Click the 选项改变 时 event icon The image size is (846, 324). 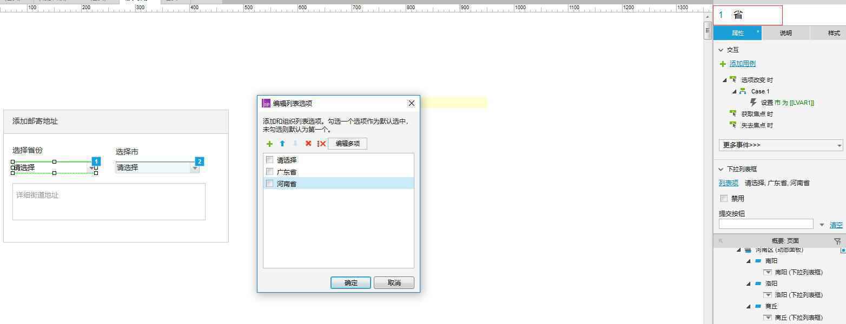(x=733, y=79)
